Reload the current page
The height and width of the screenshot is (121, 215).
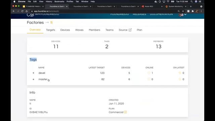pos(22,11)
